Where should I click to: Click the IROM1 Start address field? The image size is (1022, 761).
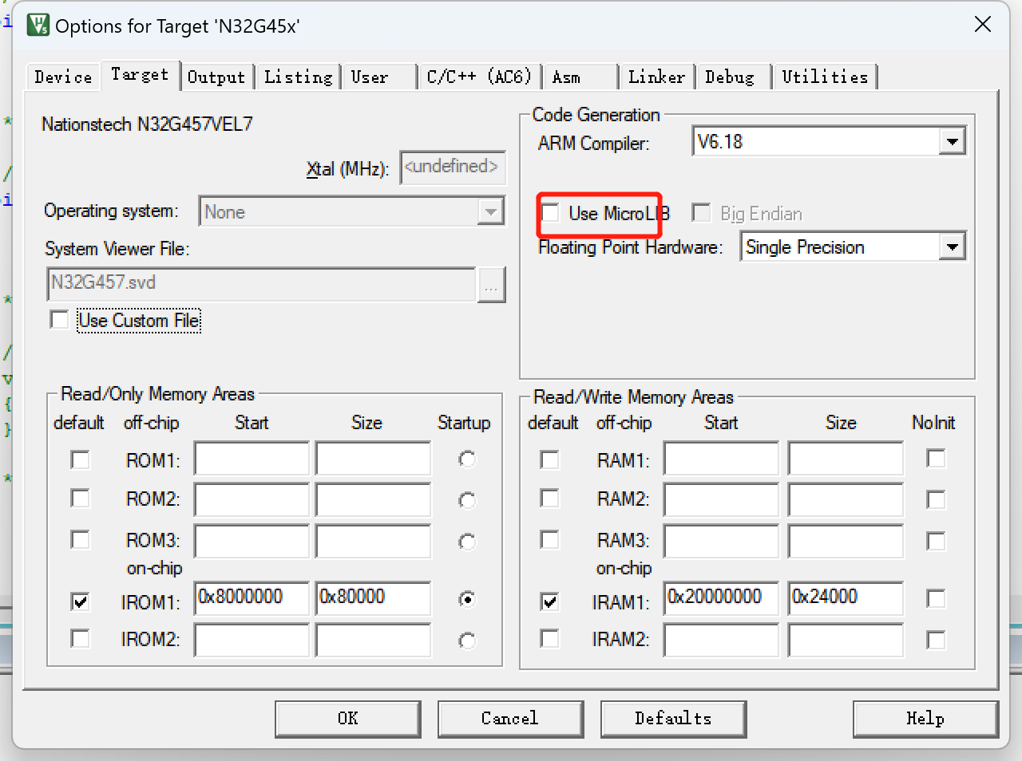click(x=251, y=597)
